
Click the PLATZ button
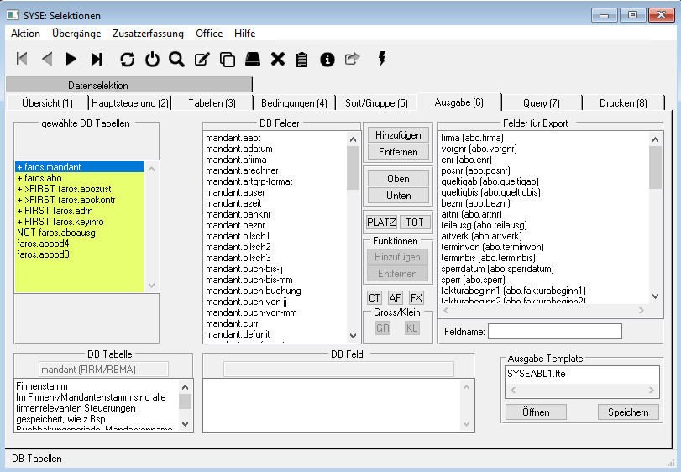381,223
